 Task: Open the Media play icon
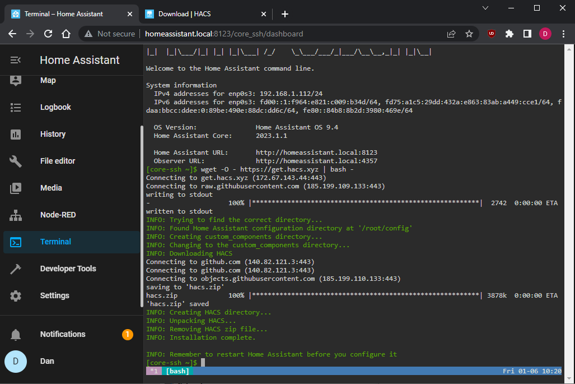pyautogui.click(x=16, y=188)
